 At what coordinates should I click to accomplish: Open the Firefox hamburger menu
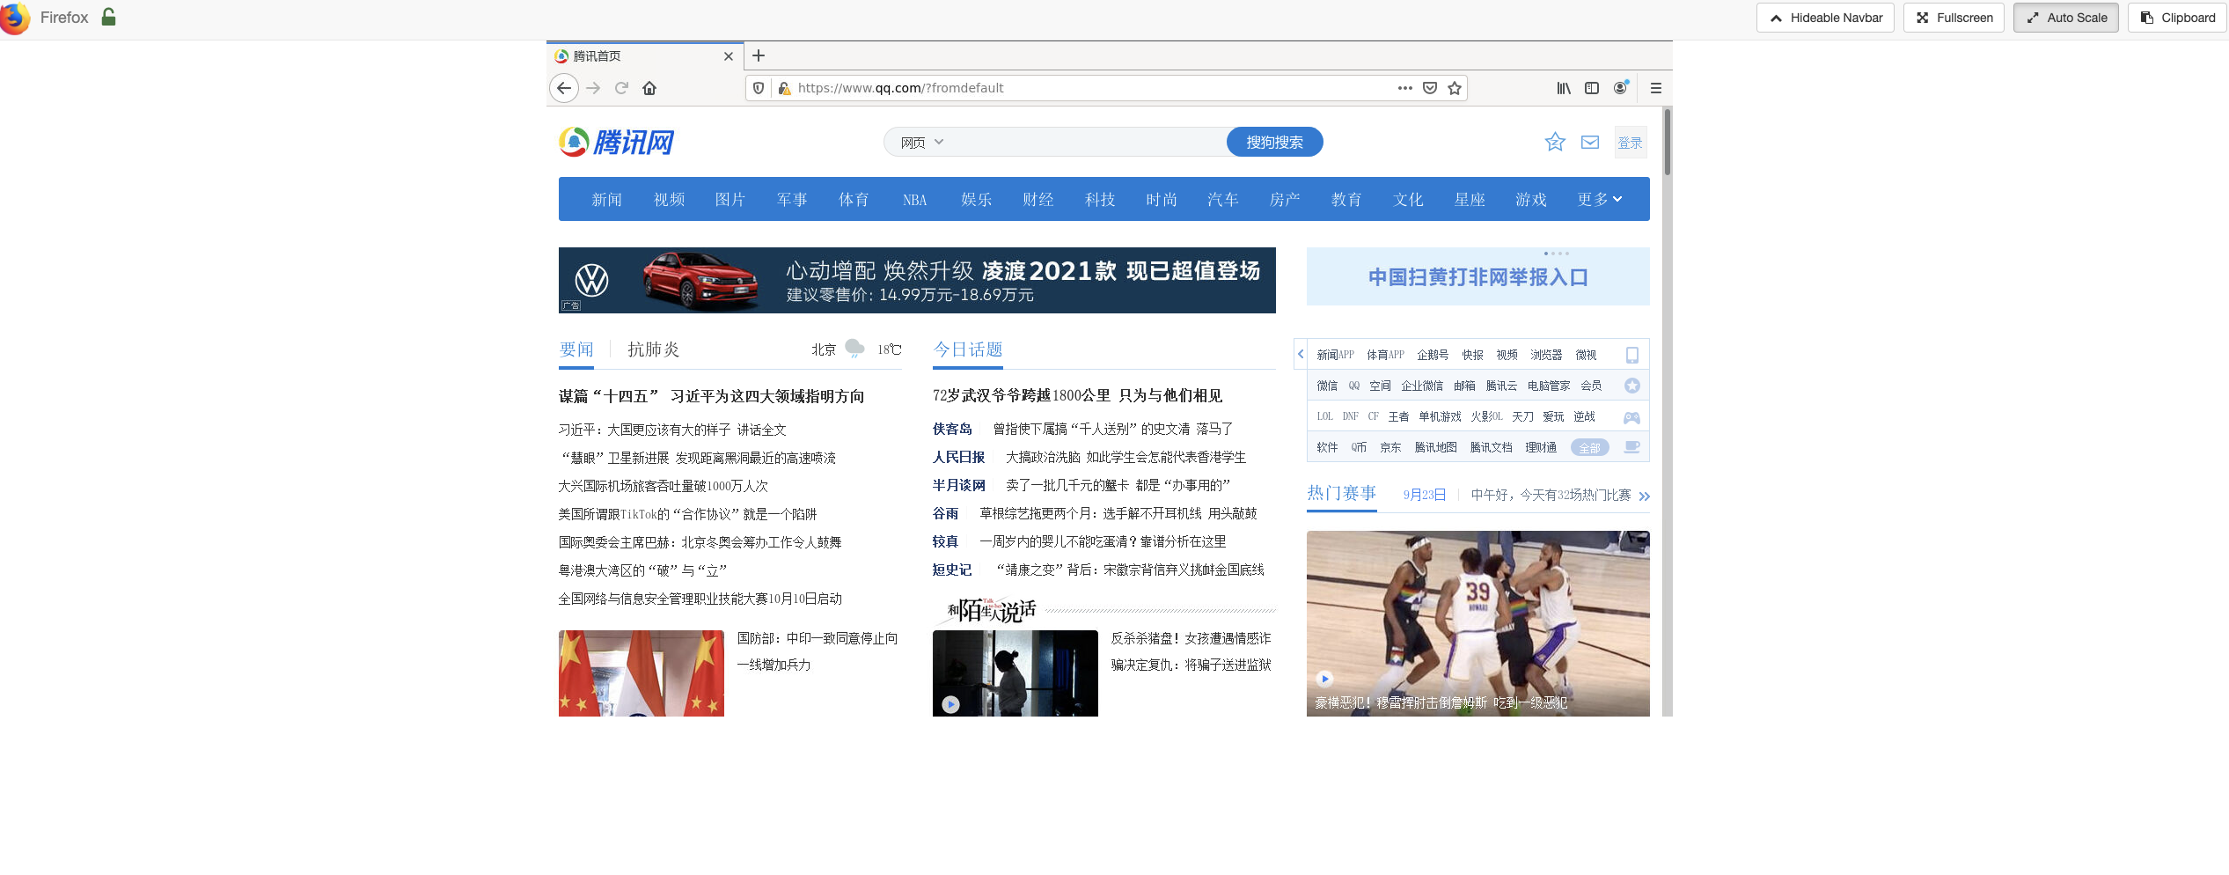tap(1655, 88)
